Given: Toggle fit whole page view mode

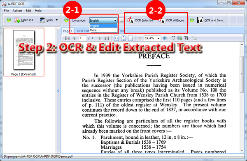Looking at the screenshot, I should pos(130,38).
